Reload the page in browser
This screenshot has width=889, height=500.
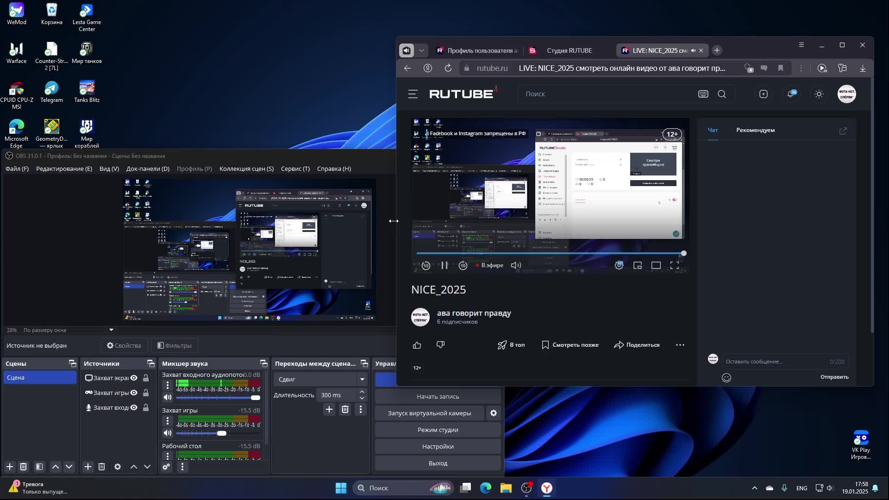(448, 68)
